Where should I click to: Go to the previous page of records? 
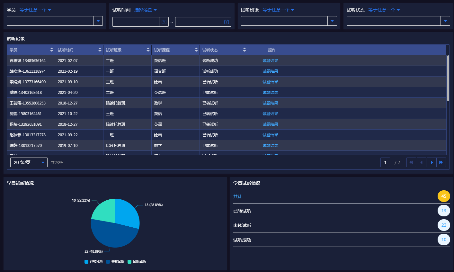click(x=421, y=162)
